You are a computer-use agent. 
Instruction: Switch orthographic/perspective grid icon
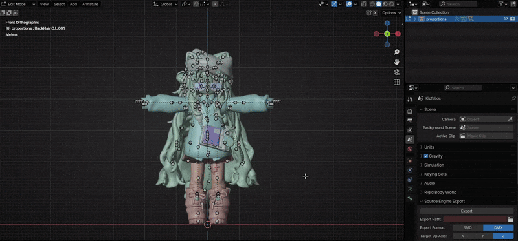pyautogui.click(x=396, y=82)
